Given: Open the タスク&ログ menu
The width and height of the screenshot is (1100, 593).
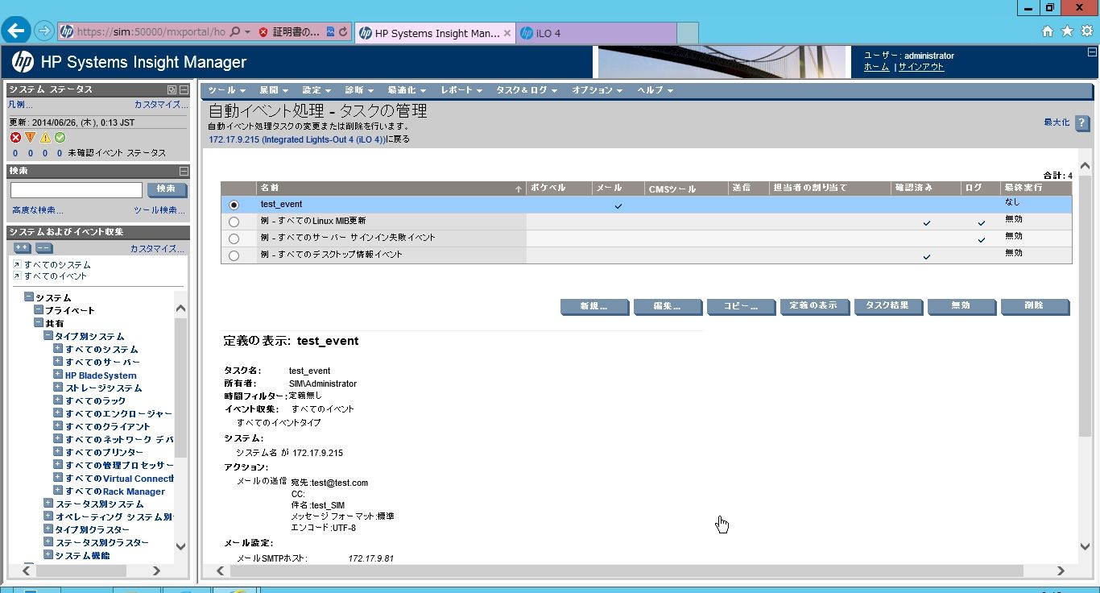Looking at the screenshot, I should click(527, 90).
